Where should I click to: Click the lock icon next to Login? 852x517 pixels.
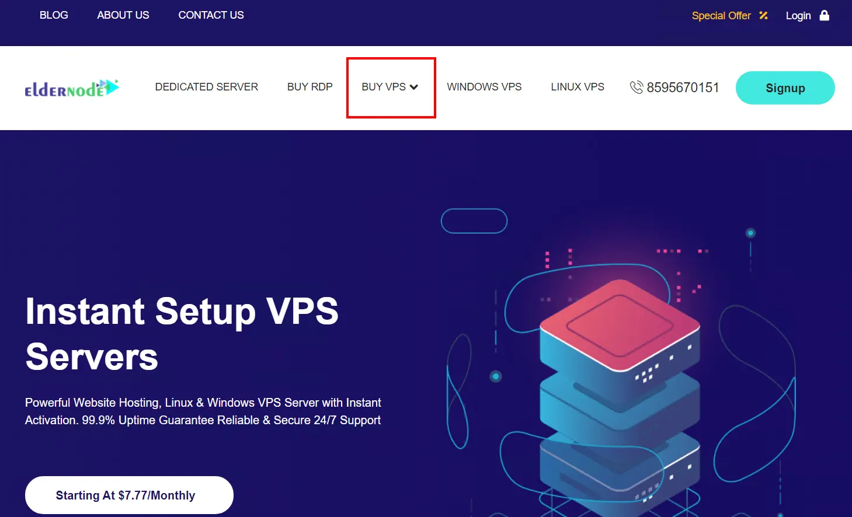pyautogui.click(x=825, y=15)
